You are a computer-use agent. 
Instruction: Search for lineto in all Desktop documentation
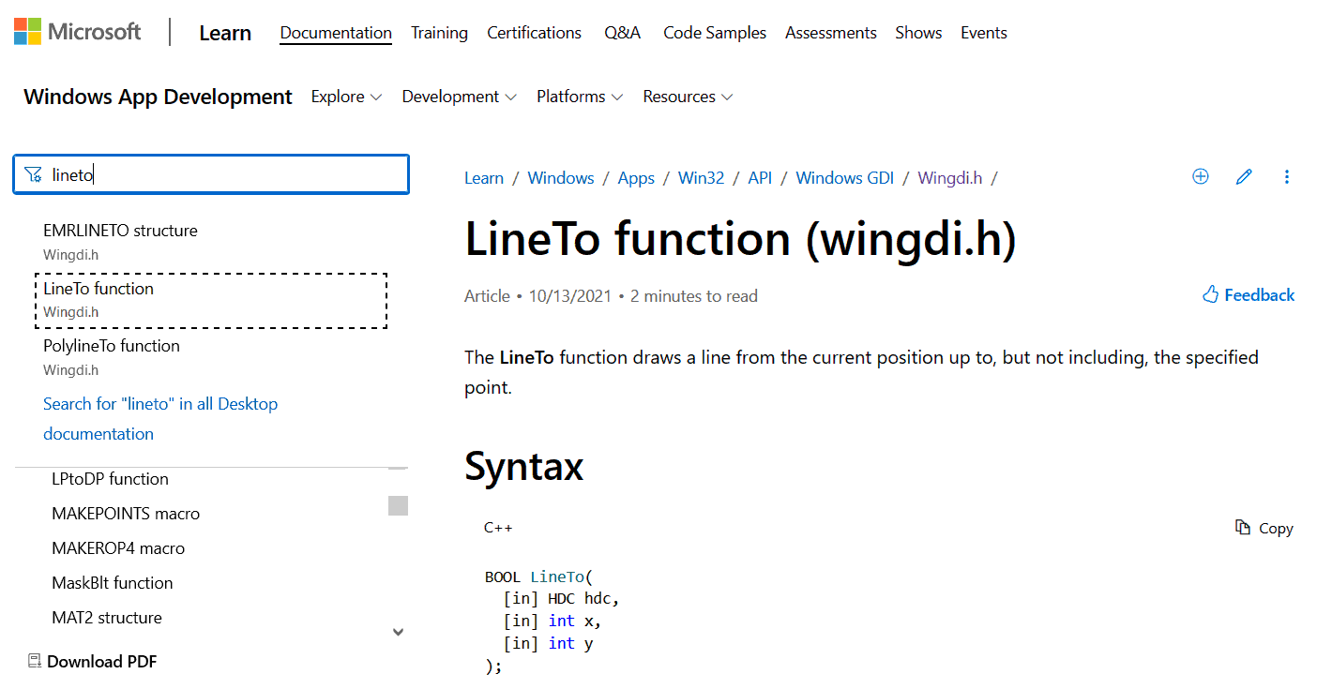coord(160,419)
